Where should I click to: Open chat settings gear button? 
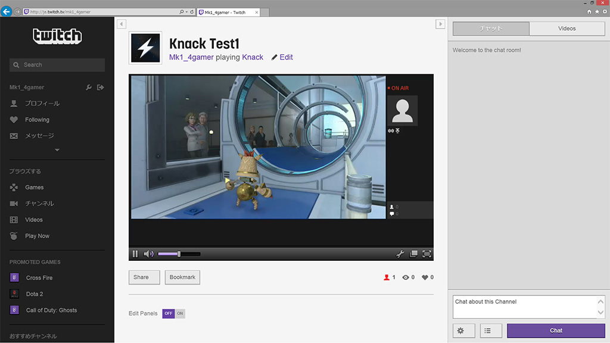pos(464,330)
